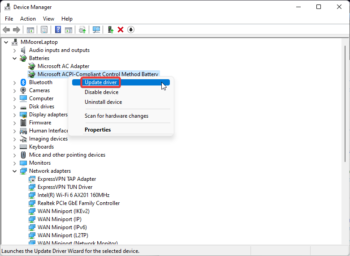The width and height of the screenshot is (350, 256).
Task: Choose Scan for hardware changes menu entry
Action: [x=121, y=116]
